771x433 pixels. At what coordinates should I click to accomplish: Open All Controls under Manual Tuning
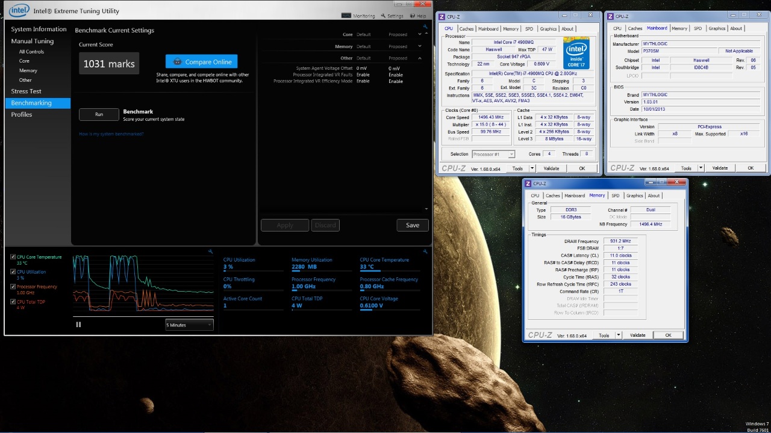(x=31, y=52)
